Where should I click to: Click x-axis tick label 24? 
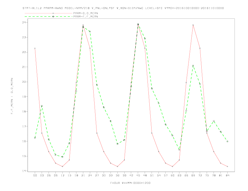pyautogui.click(x=90, y=175)
